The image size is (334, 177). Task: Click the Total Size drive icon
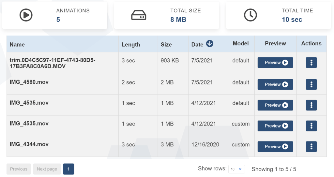click(139, 15)
